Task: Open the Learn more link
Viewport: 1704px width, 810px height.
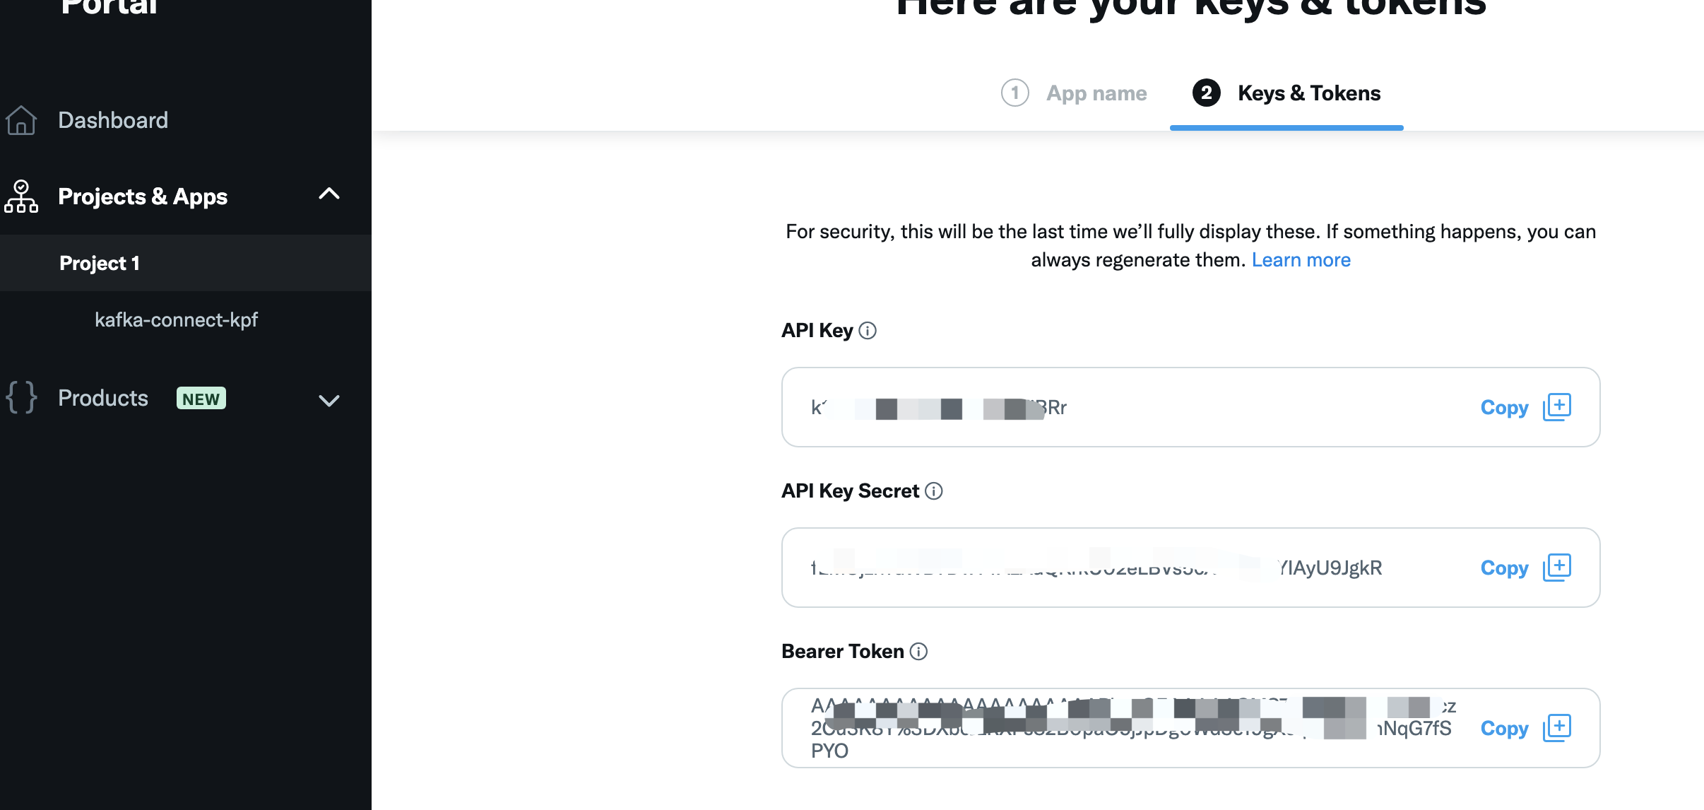Action: (1301, 260)
